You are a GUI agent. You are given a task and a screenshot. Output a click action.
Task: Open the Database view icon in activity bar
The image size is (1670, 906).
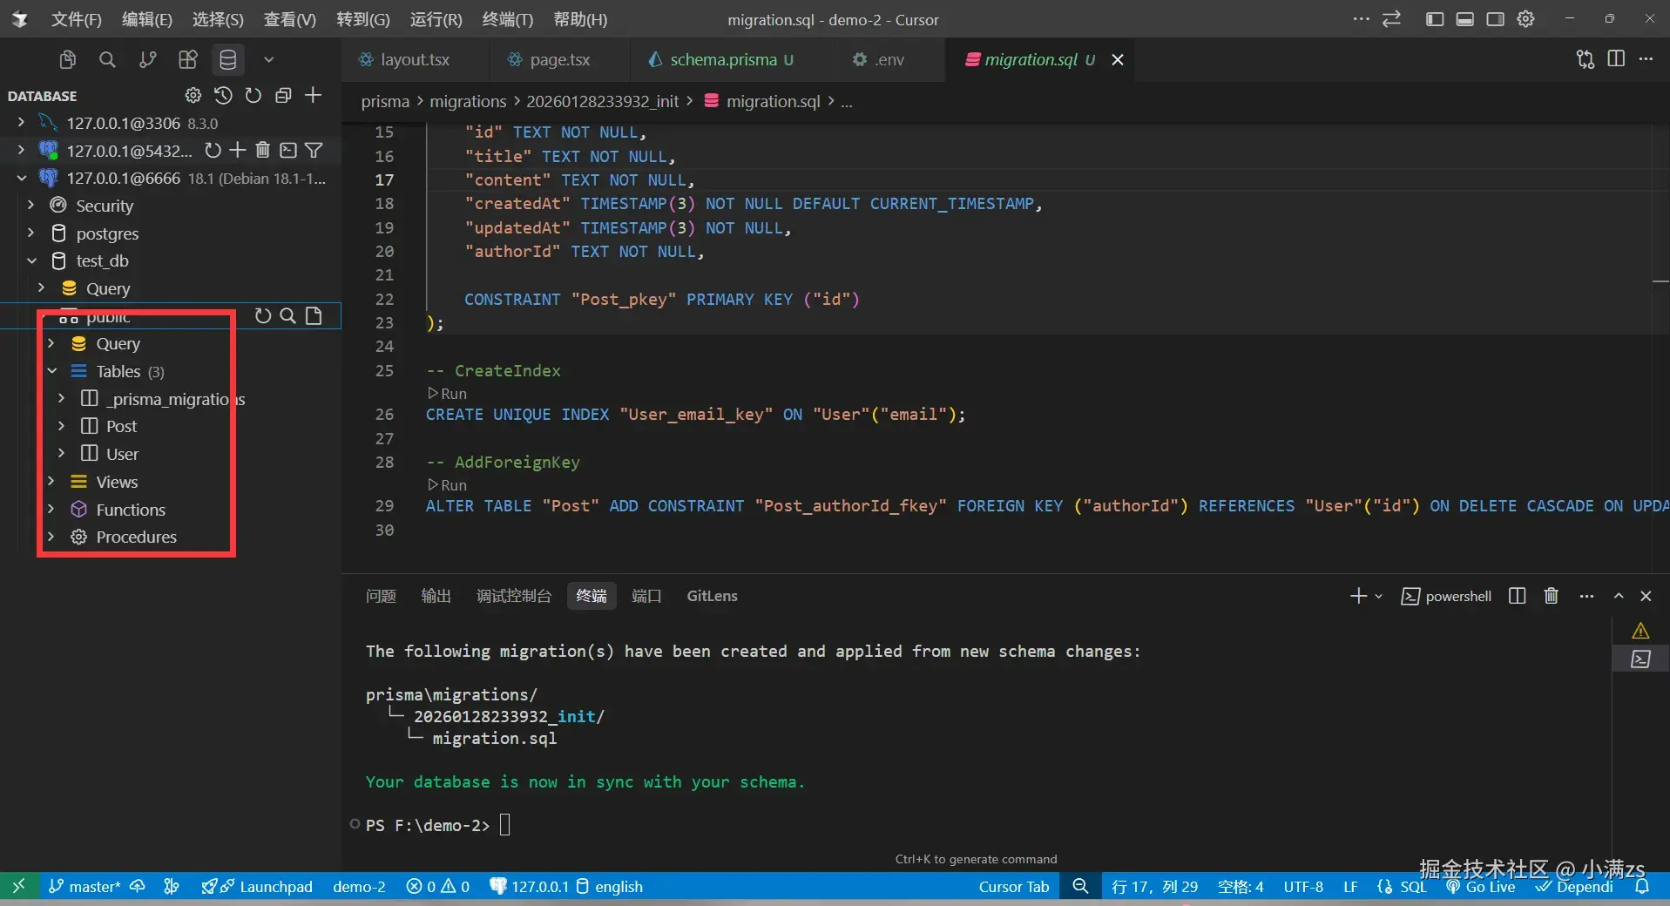click(227, 59)
